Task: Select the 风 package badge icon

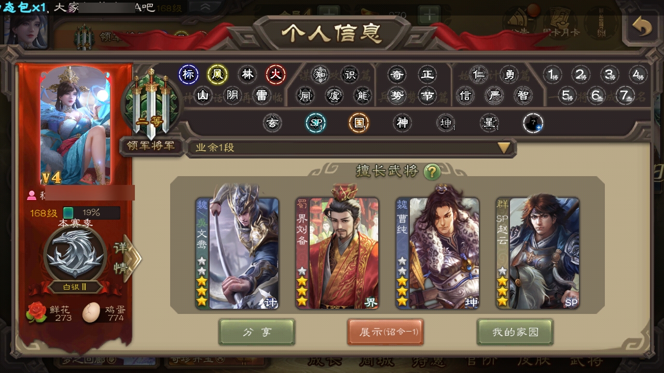Action: click(x=217, y=75)
